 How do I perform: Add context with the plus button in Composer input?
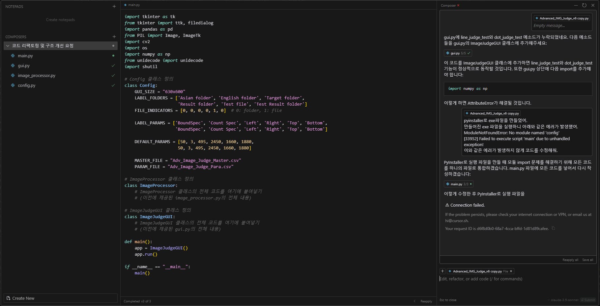[x=443, y=271]
